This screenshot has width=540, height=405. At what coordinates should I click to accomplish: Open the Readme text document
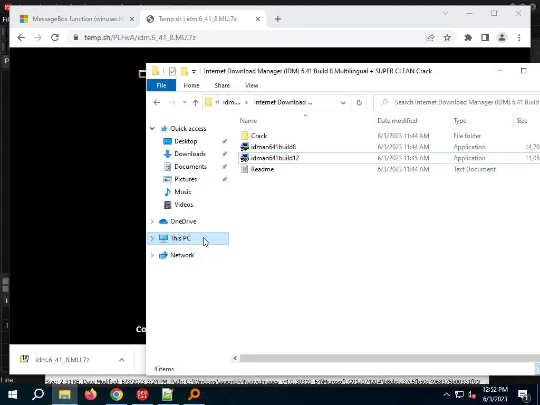coord(262,169)
